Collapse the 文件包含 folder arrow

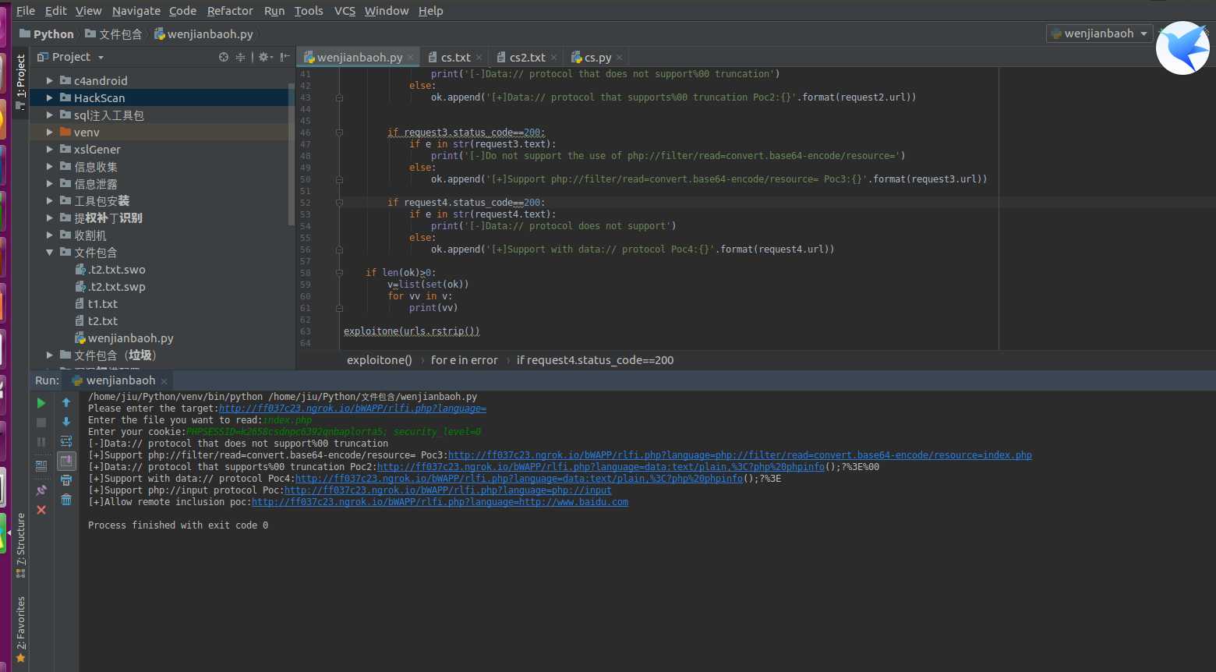[x=49, y=252]
